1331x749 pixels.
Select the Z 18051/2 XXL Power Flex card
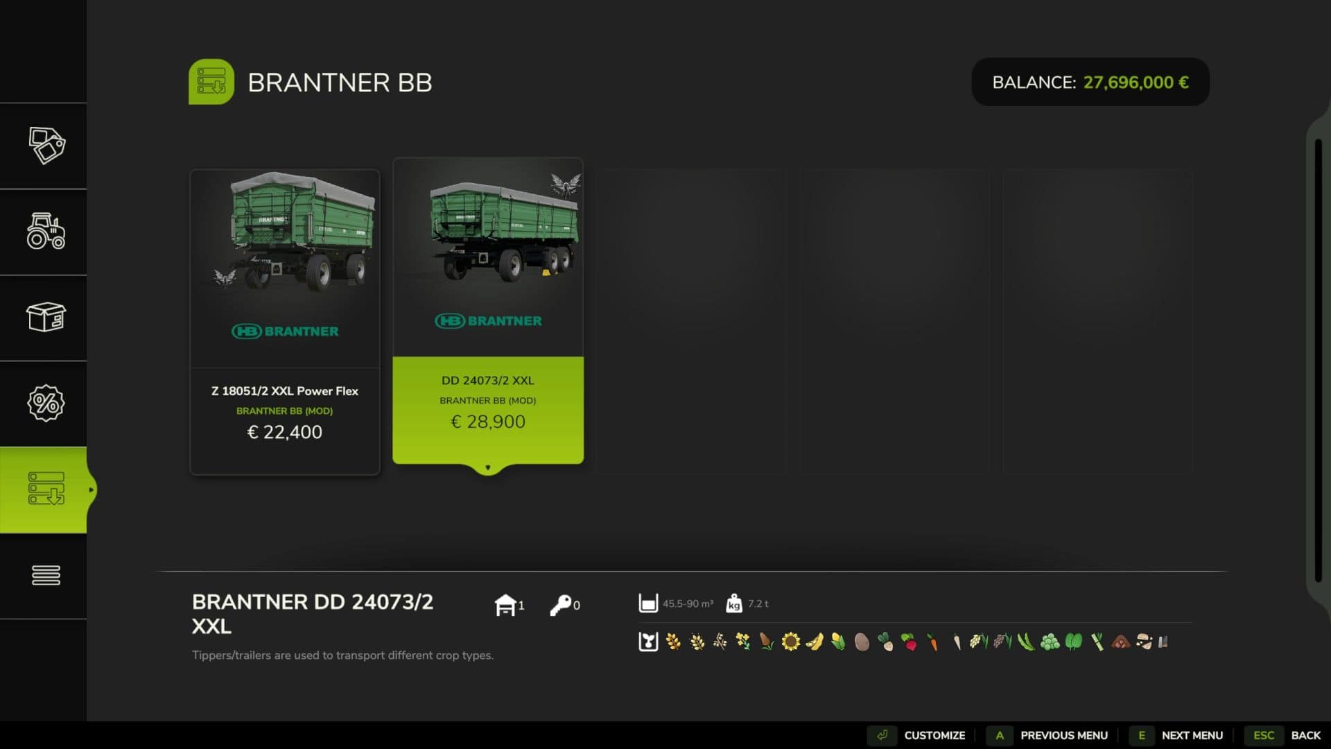(284, 322)
